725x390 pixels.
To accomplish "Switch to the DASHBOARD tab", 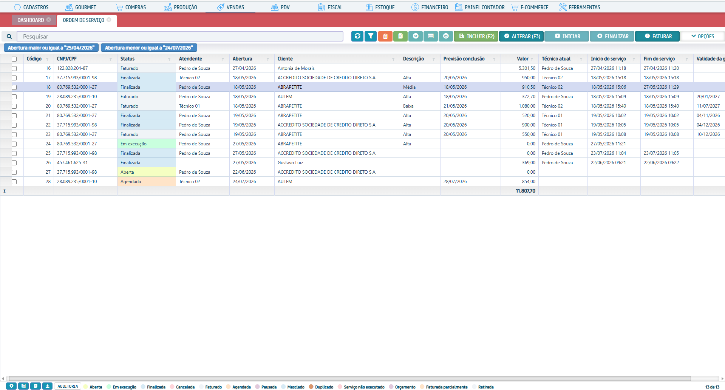I will click(31, 20).
